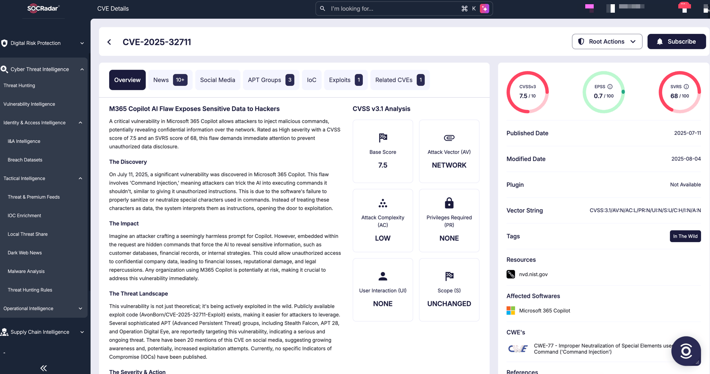Open Malware Analysis sidebar item
The height and width of the screenshot is (374, 710).
[26, 271]
